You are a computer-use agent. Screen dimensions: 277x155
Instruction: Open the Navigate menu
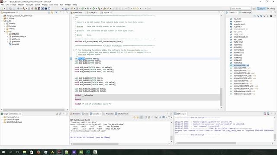coord(29,5)
